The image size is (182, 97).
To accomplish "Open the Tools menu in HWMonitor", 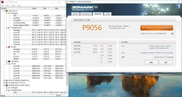I will pos(13,6).
